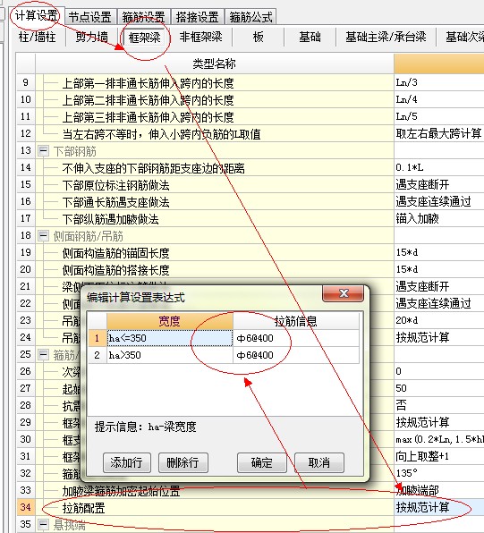
Task: Select row 侧面构造筋的锚固长度
Action: point(215,252)
